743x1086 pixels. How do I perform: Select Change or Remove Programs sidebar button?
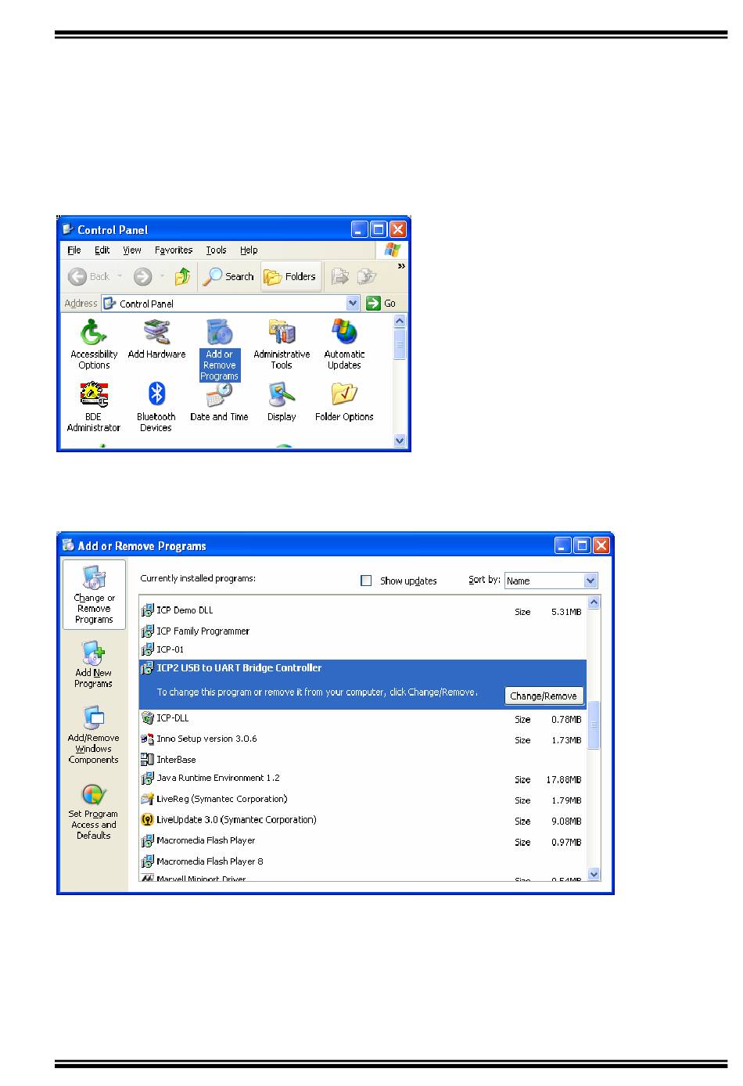94,595
